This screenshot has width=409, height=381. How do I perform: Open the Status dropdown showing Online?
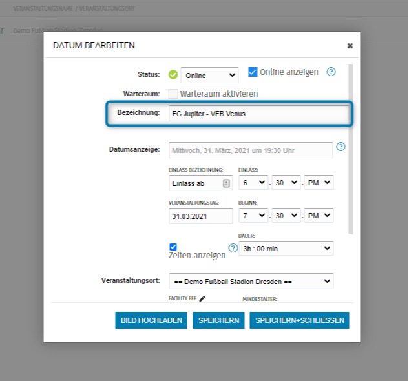pyautogui.click(x=209, y=76)
